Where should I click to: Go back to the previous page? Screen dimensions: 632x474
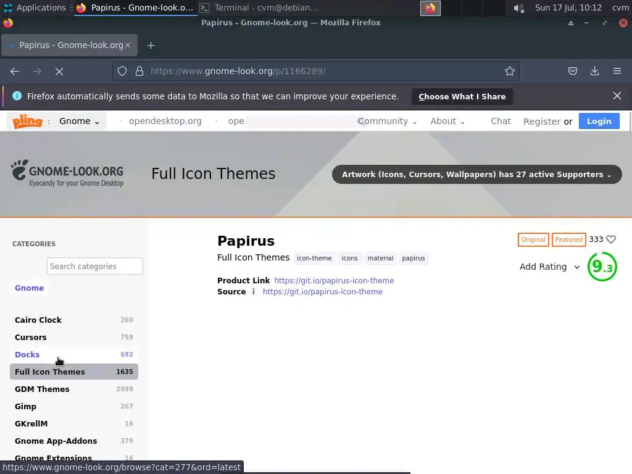pos(15,72)
